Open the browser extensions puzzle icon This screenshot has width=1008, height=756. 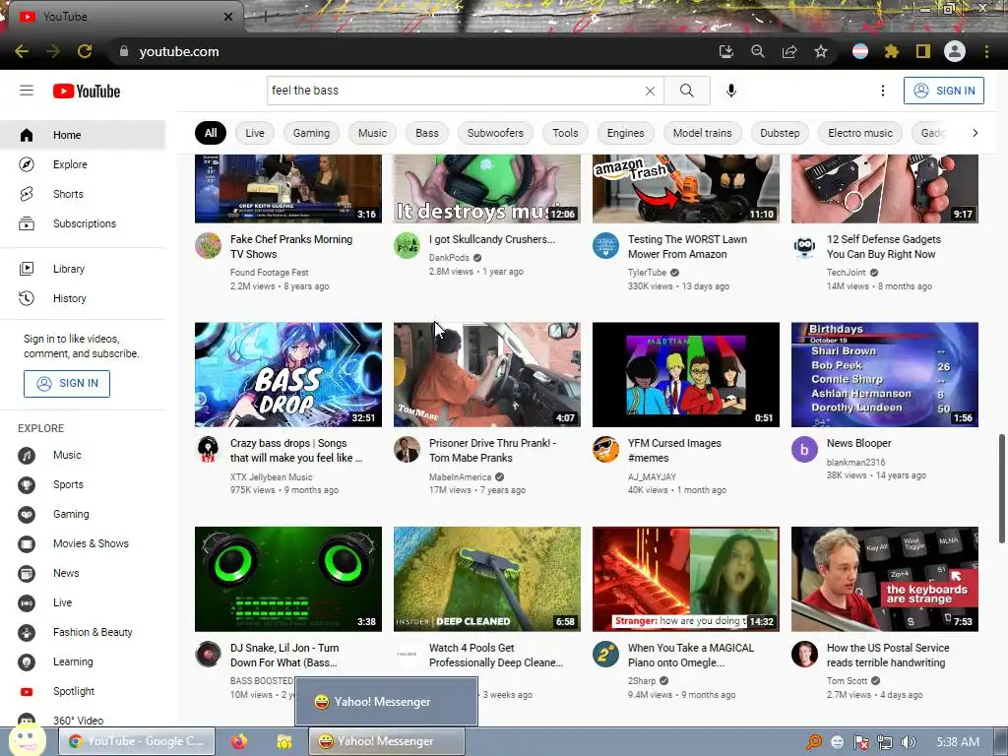pos(892,51)
